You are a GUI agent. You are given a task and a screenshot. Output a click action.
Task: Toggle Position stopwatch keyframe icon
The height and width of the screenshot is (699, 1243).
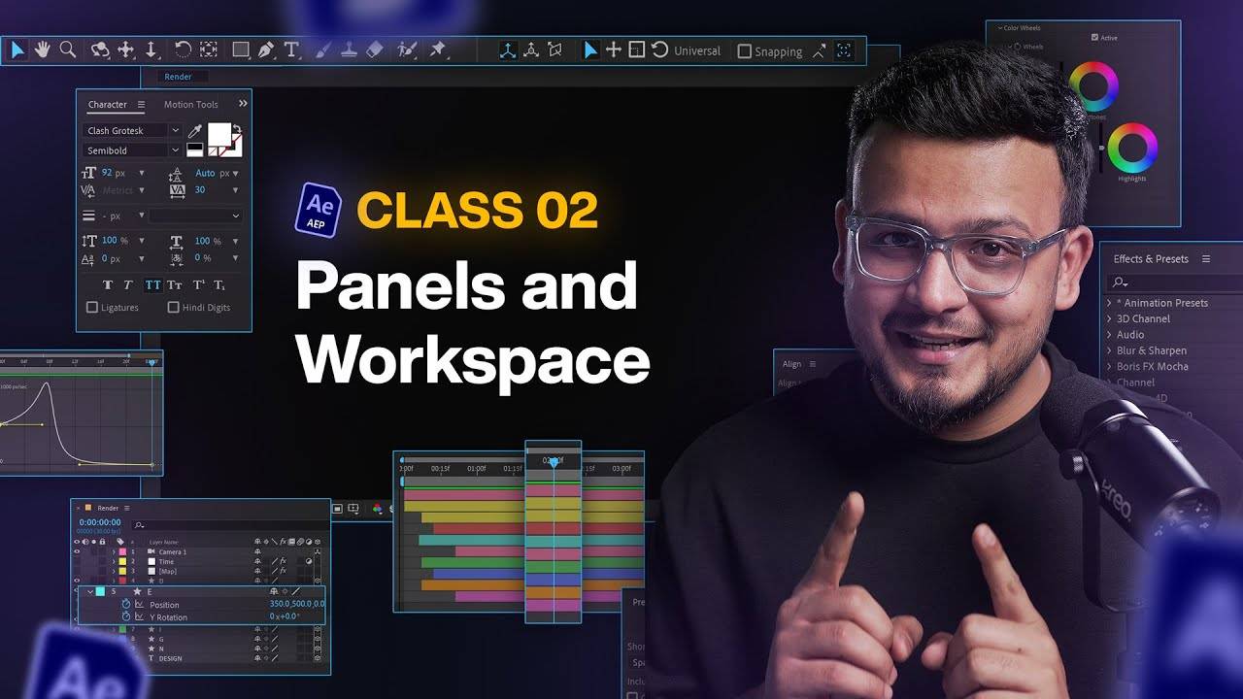126,604
